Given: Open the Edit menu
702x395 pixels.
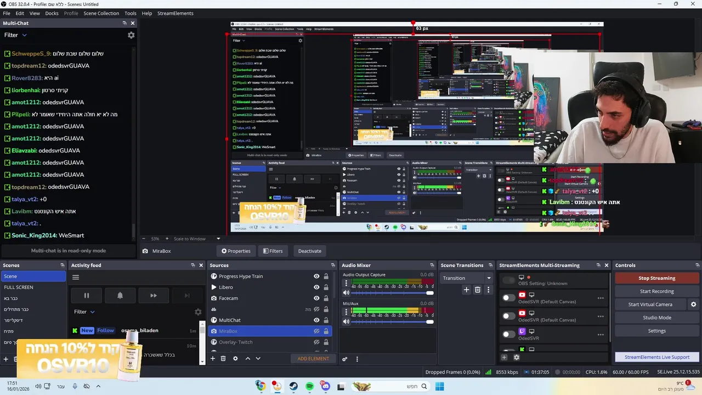Looking at the screenshot, I should tap(20, 13).
